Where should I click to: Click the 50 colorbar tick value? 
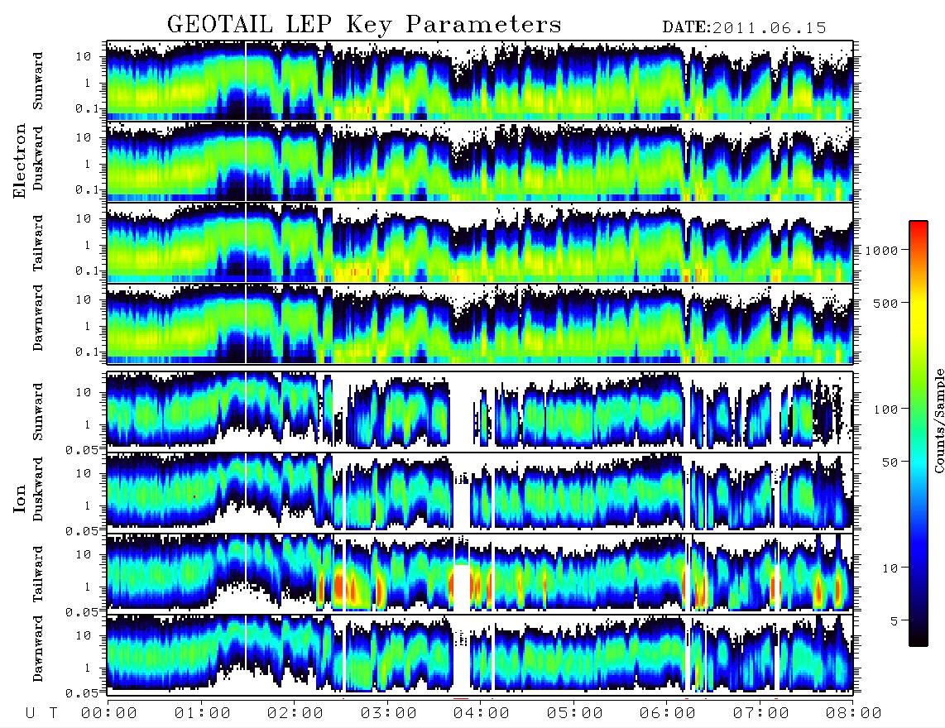click(x=890, y=462)
